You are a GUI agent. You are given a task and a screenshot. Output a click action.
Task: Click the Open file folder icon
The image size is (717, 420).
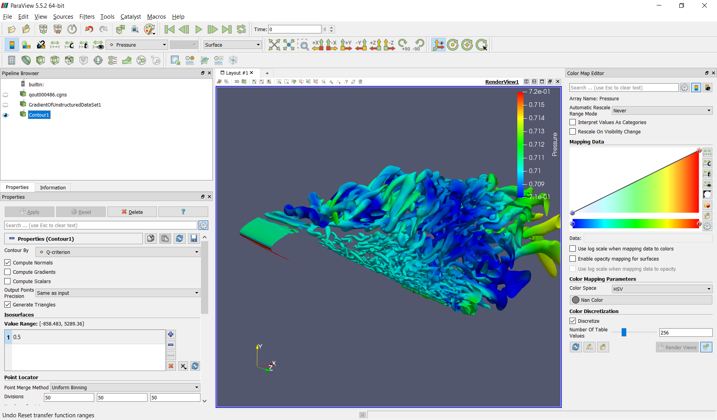tap(12, 29)
